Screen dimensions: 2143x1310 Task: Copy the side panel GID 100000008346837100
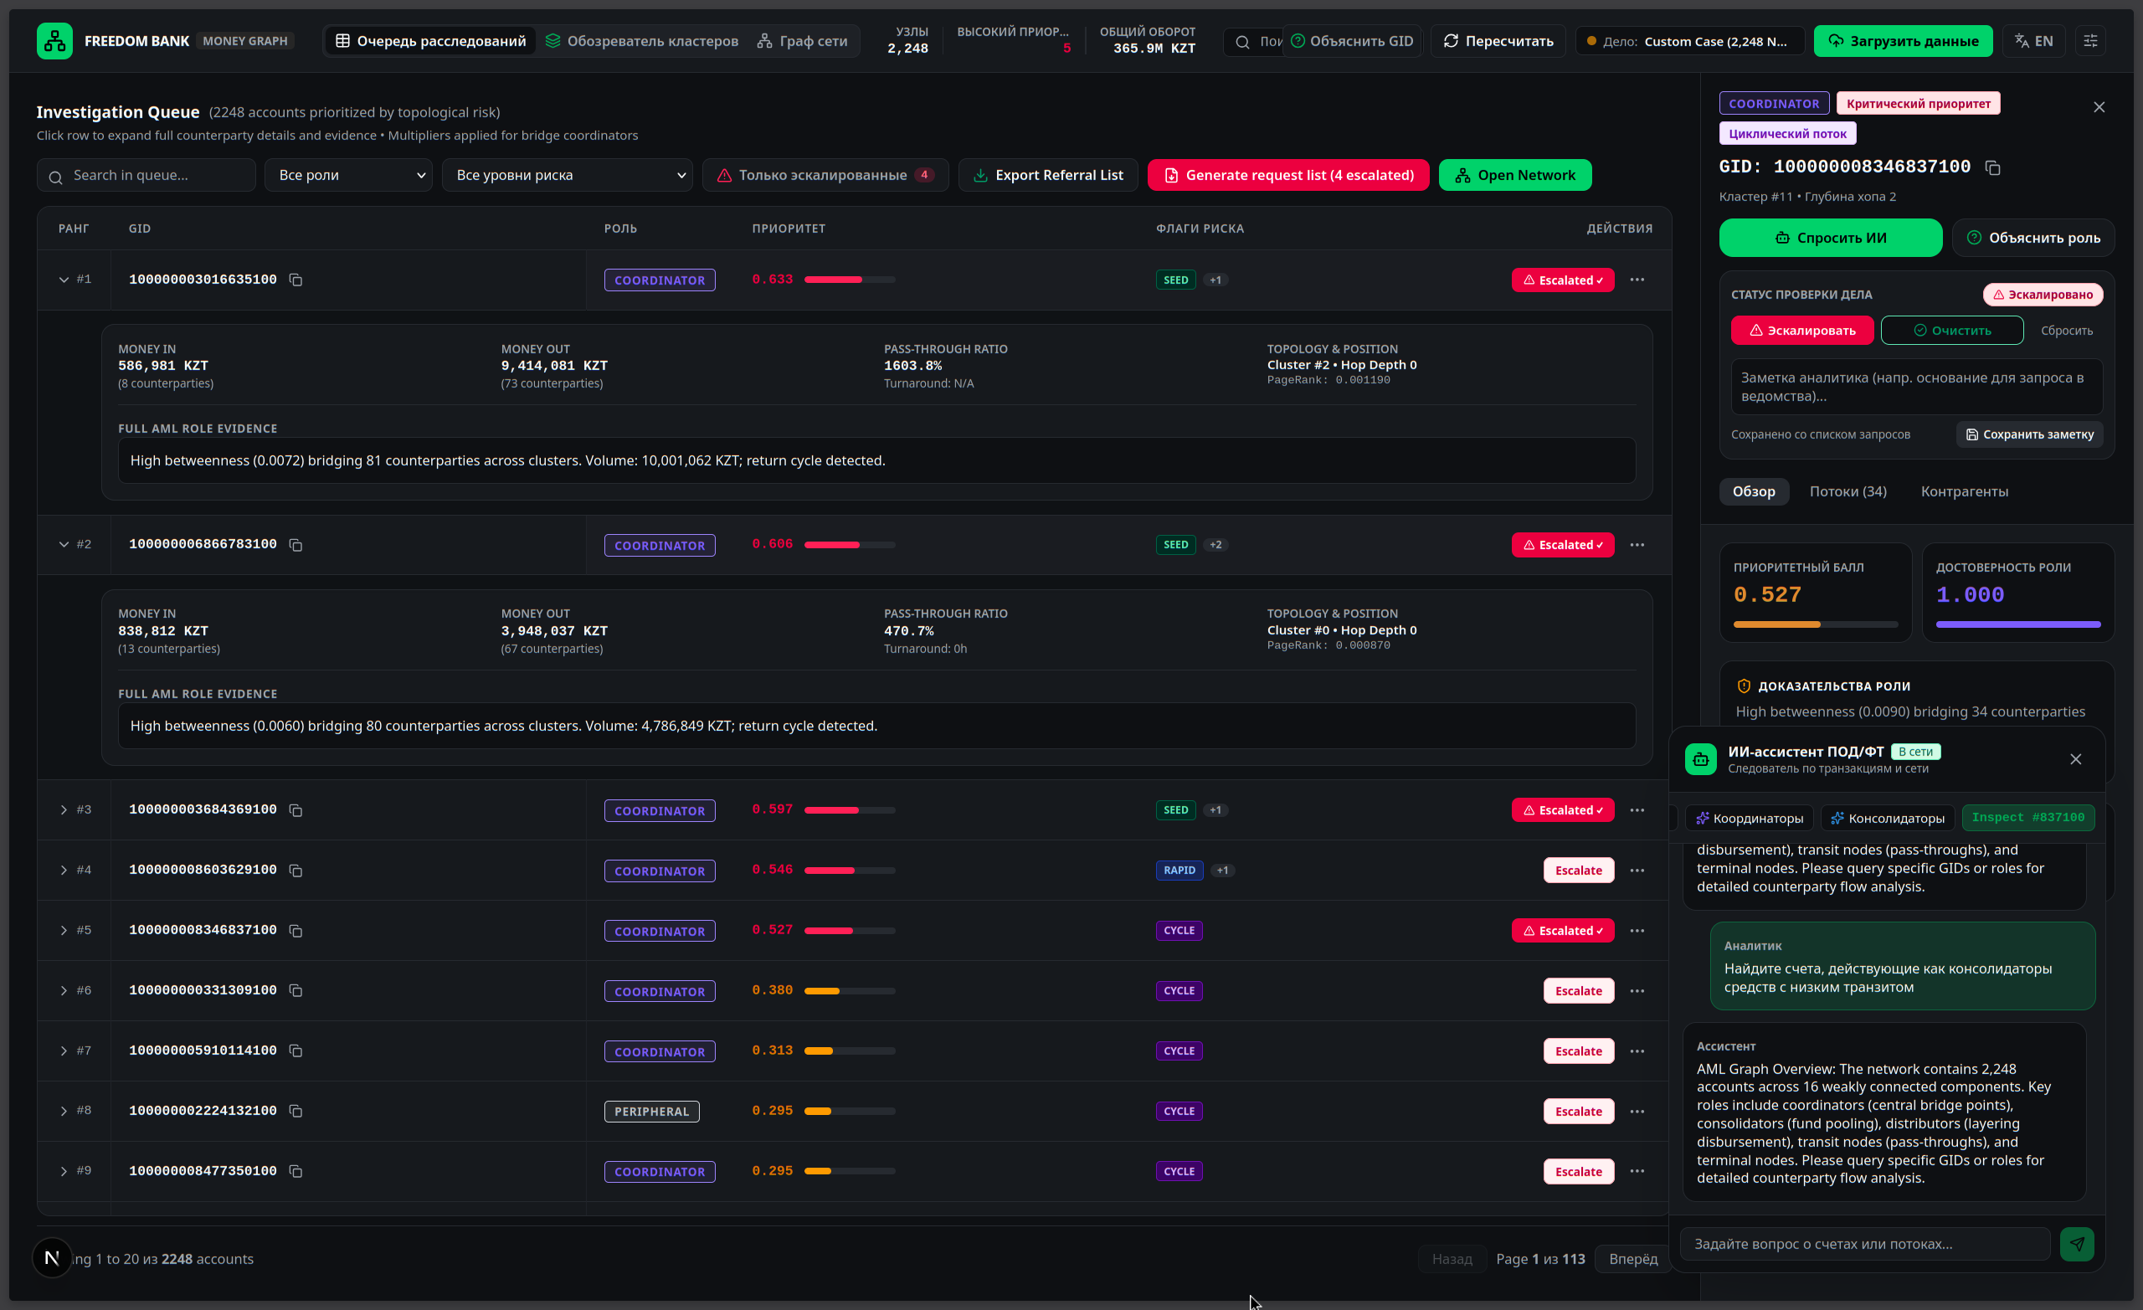(1992, 168)
